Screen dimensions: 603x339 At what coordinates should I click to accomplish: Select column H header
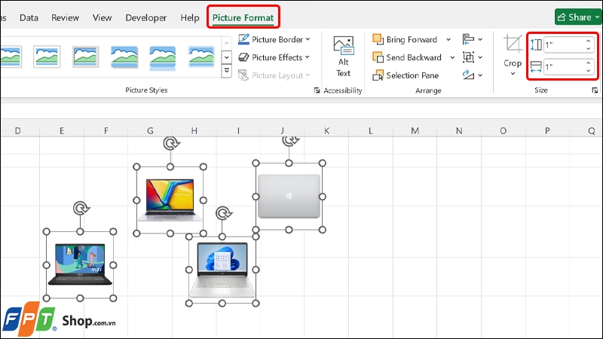194,130
